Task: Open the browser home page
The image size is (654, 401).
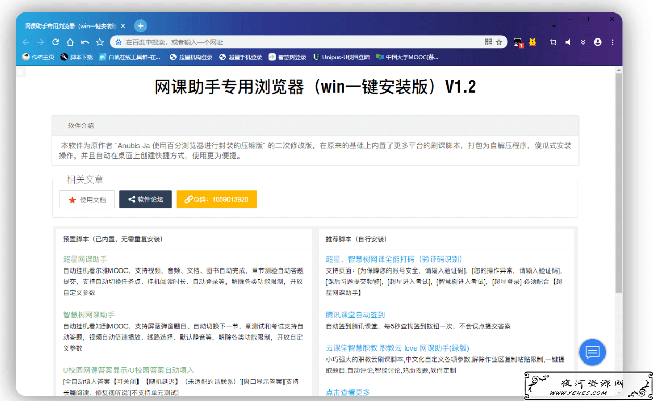Action: pyautogui.click(x=70, y=42)
